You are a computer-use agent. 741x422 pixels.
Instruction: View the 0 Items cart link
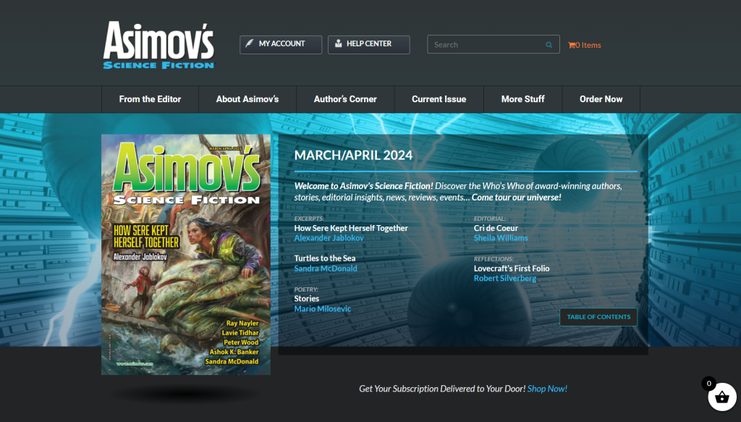tap(585, 45)
